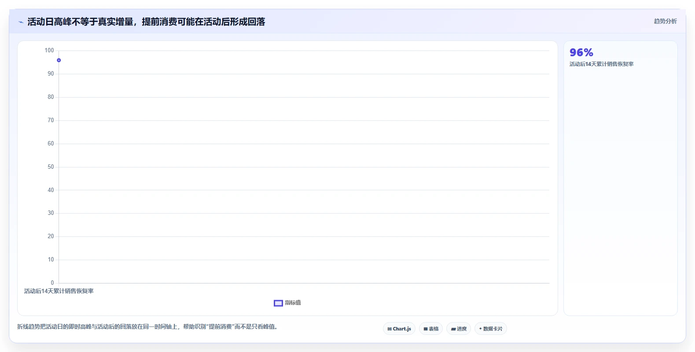Click the y-axis label 70

pyautogui.click(x=51, y=120)
